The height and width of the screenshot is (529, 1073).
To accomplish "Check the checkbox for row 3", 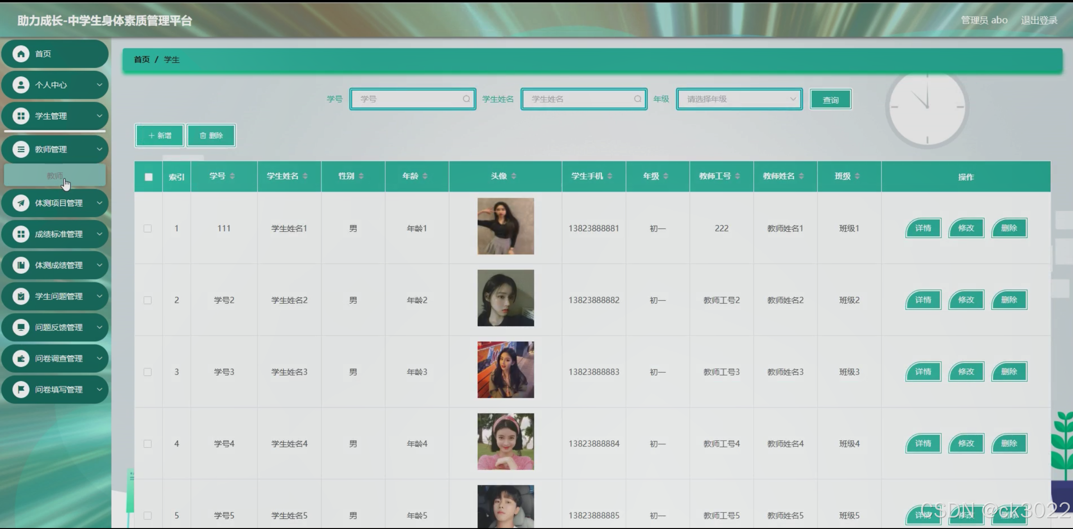I will click(148, 372).
